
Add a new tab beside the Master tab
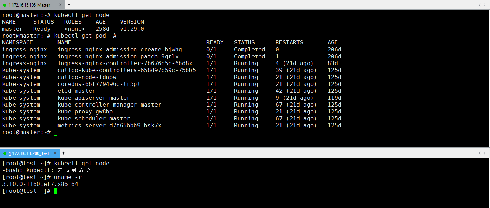coord(69,5)
